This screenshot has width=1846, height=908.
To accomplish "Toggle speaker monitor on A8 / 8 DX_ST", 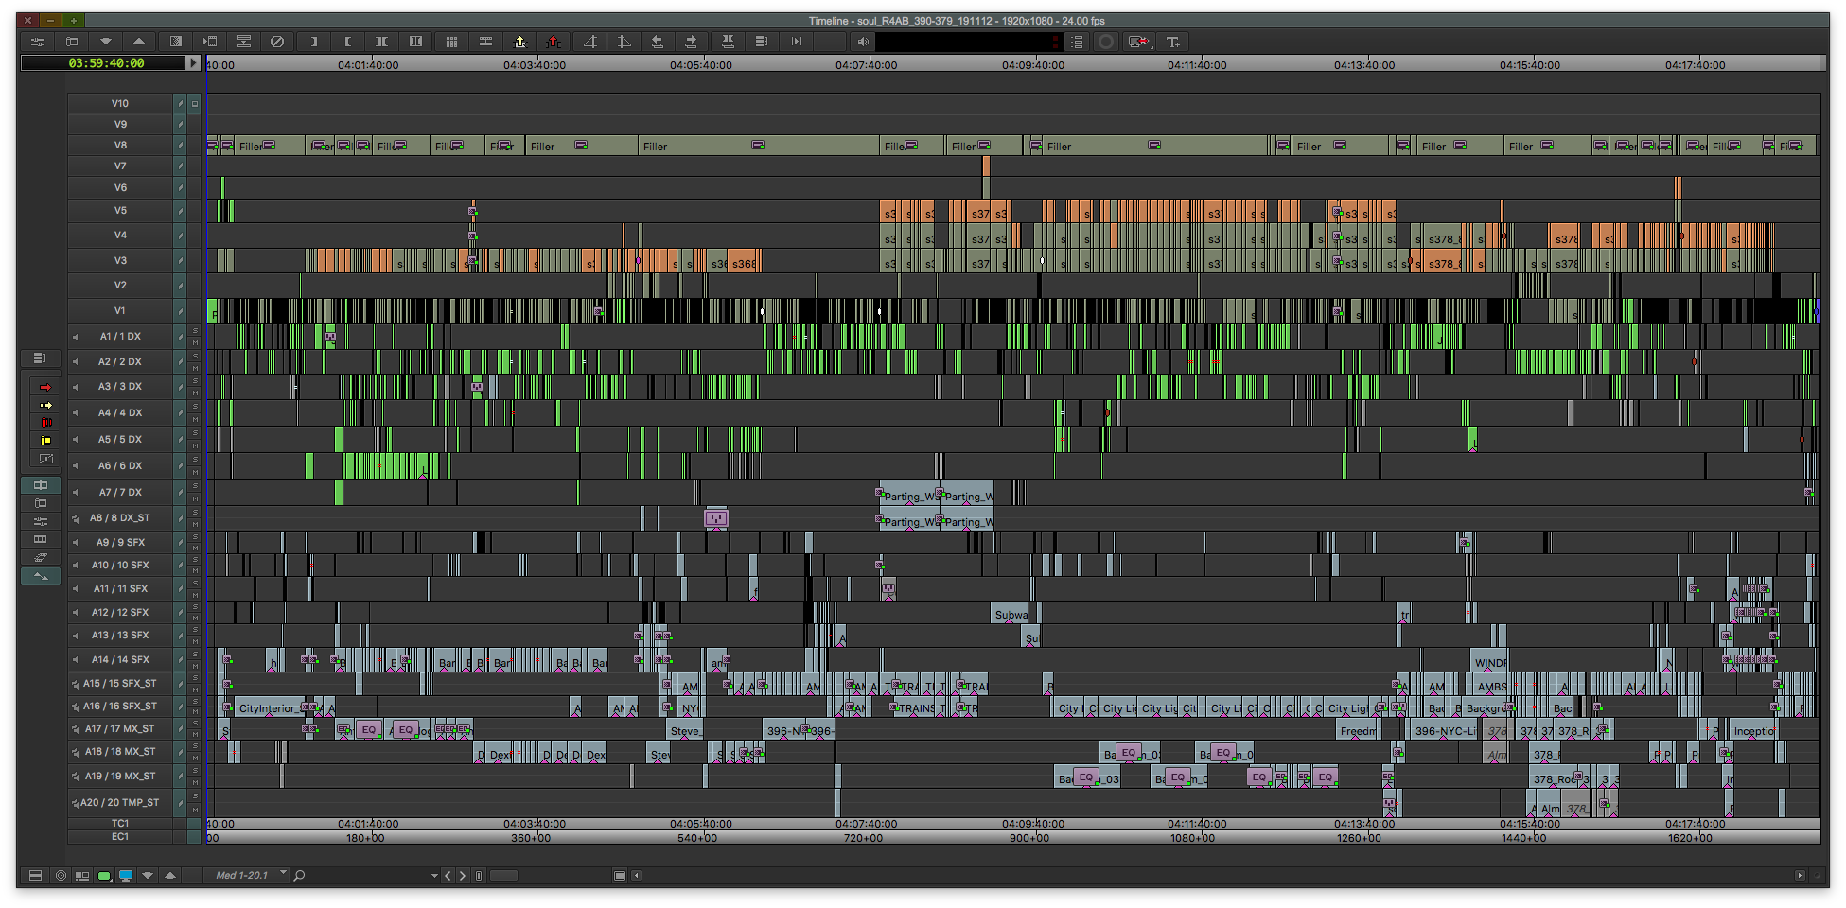I will 76,518.
